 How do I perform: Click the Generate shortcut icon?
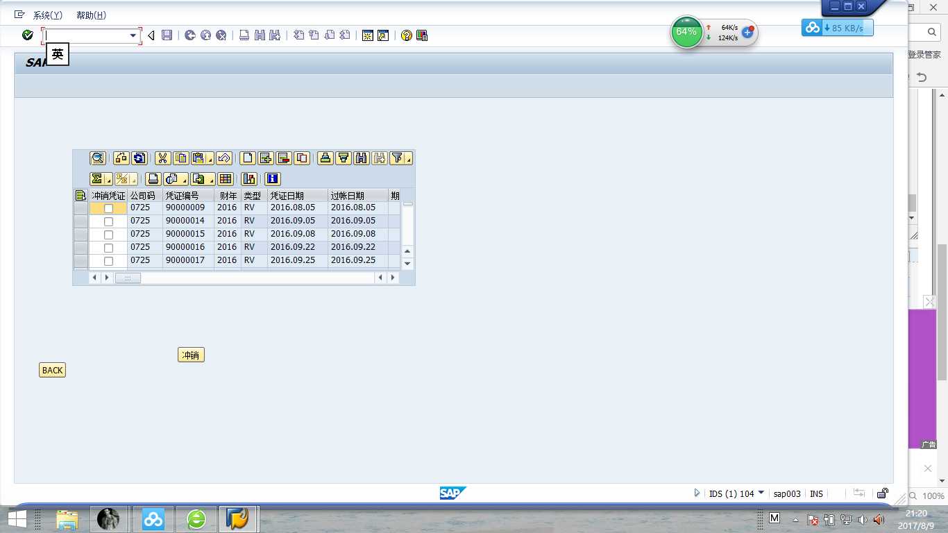pos(383,35)
